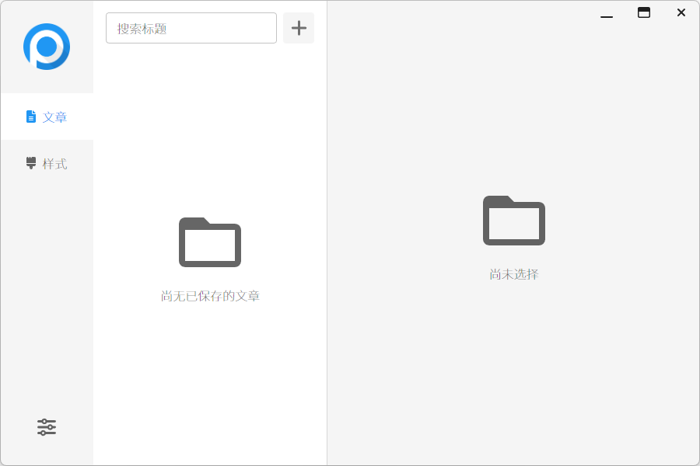Viewport: 700px width, 466px height.
Task: Maximize the application window
Action: [643, 12]
